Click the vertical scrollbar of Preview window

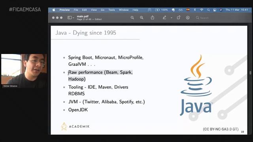(250, 73)
